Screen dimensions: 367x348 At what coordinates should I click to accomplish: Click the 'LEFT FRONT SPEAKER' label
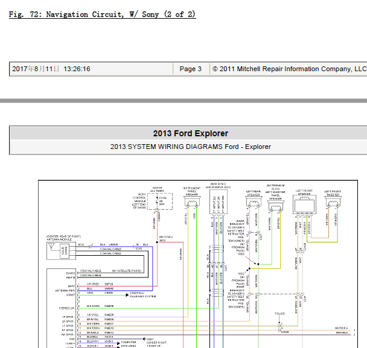tap(304, 192)
